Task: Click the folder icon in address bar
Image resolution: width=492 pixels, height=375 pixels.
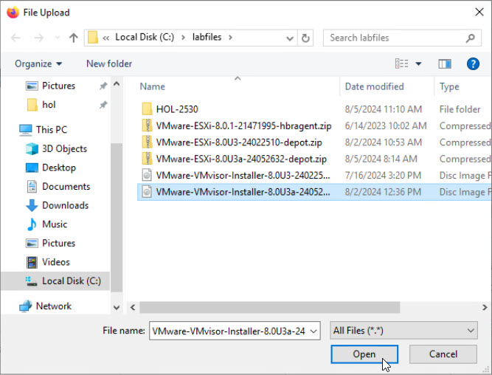Action: (93, 38)
